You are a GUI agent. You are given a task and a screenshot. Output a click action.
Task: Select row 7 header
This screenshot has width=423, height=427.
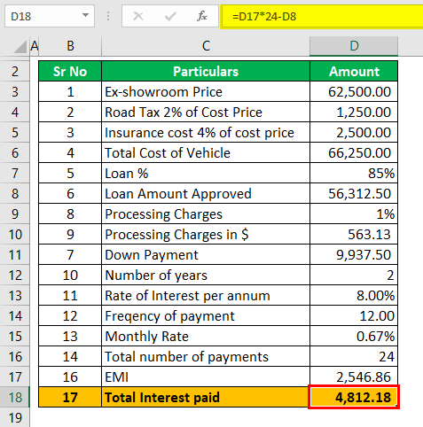15,174
